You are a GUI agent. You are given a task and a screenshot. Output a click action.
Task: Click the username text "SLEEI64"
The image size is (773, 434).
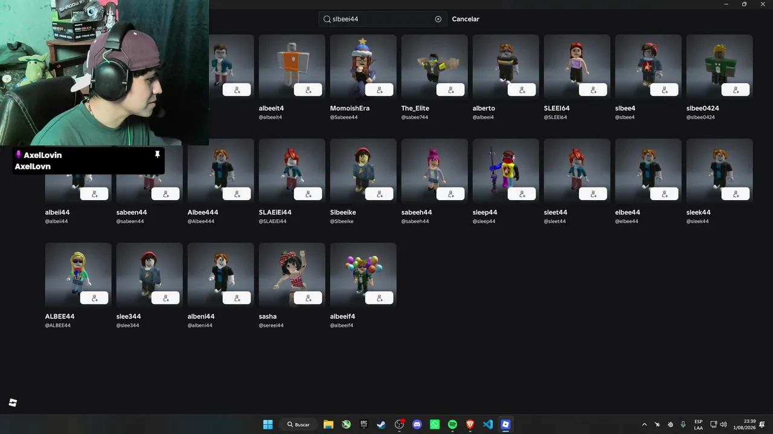pos(557,108)
